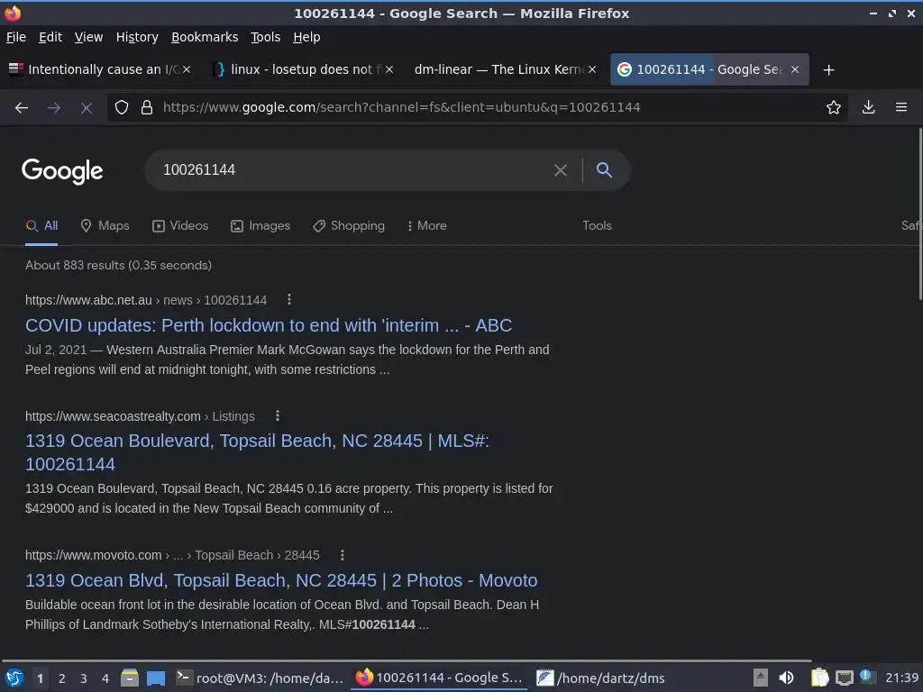The width and height of the screenshot is (923, 692).
Task: Open the Tools menu
Action: (x=266, y=37)
